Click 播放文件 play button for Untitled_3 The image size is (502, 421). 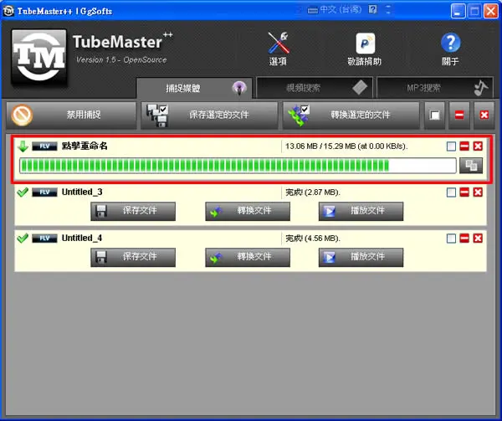[361, 211]
